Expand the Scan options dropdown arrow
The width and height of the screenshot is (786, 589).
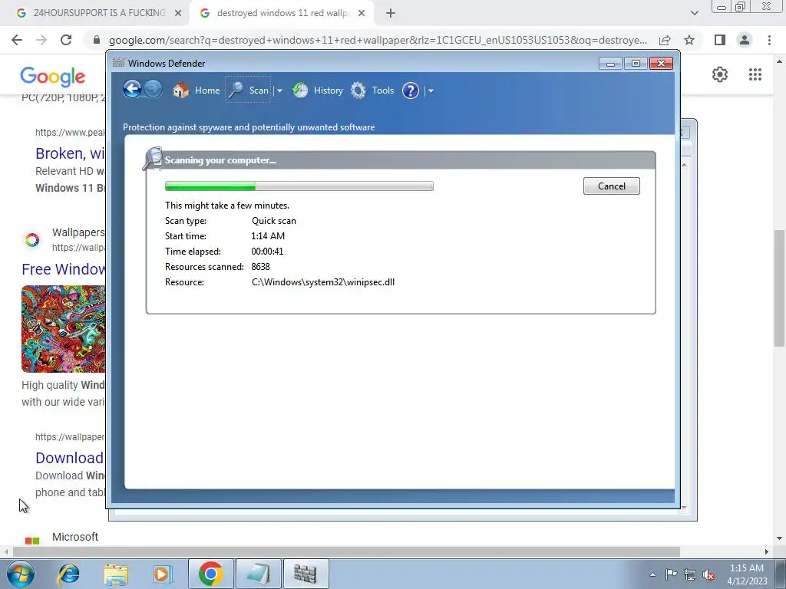(x=279, y=90)
